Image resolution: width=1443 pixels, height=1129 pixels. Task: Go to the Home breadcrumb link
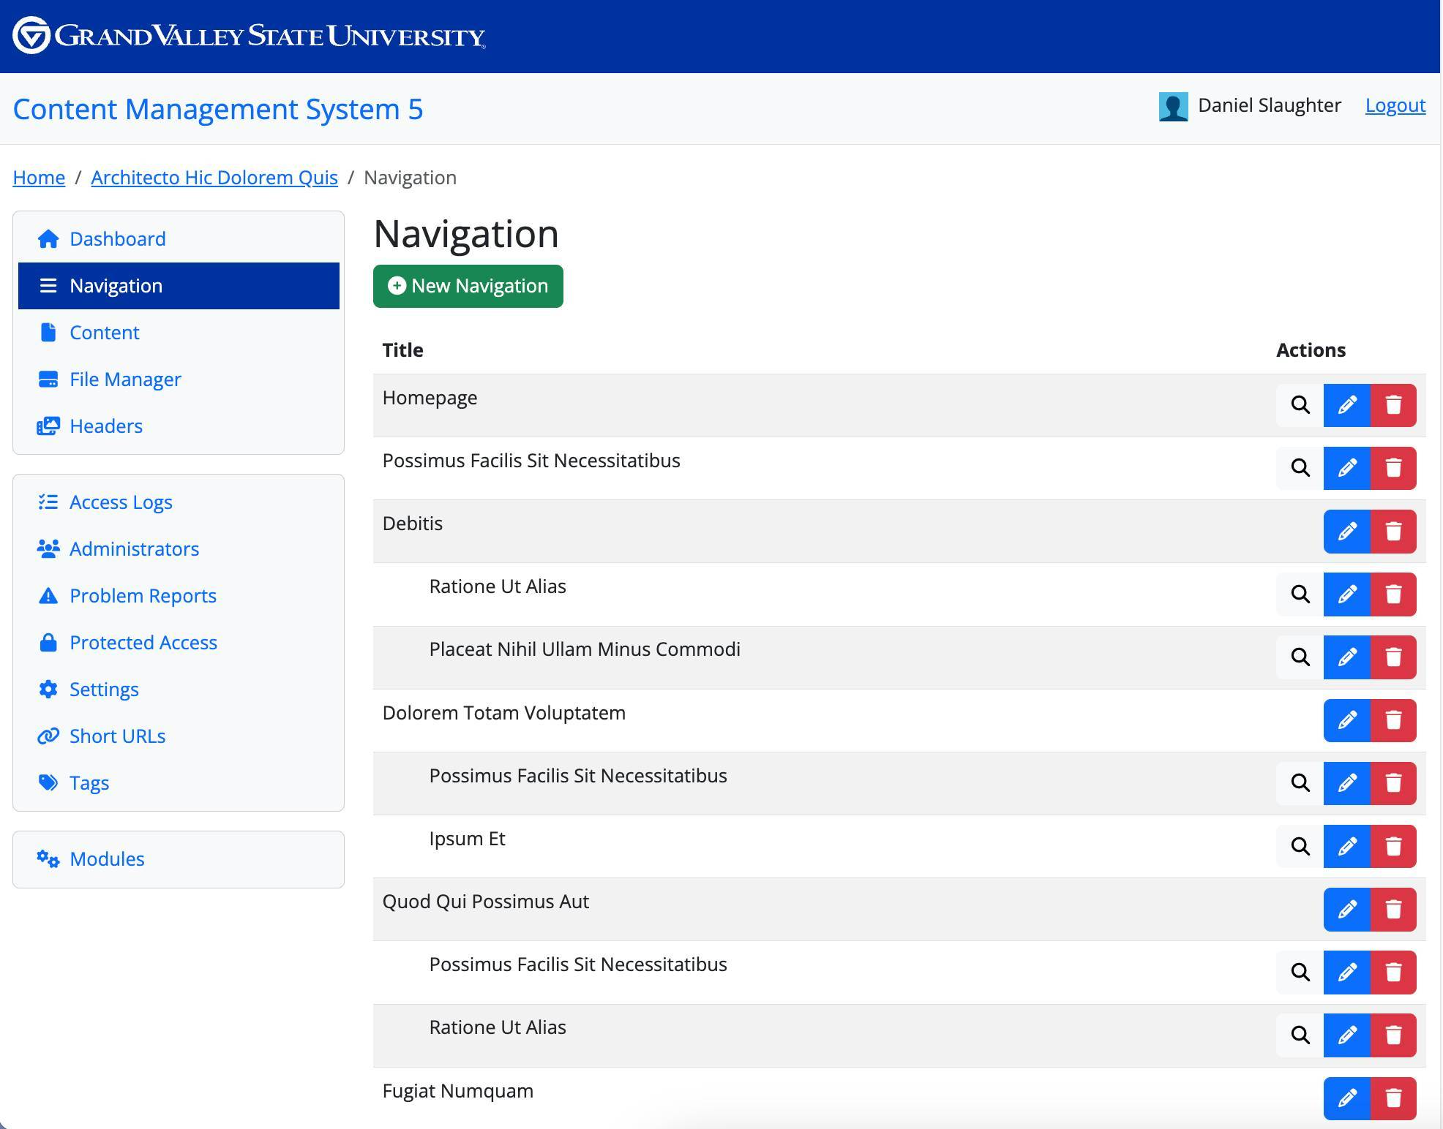[39, 178]
